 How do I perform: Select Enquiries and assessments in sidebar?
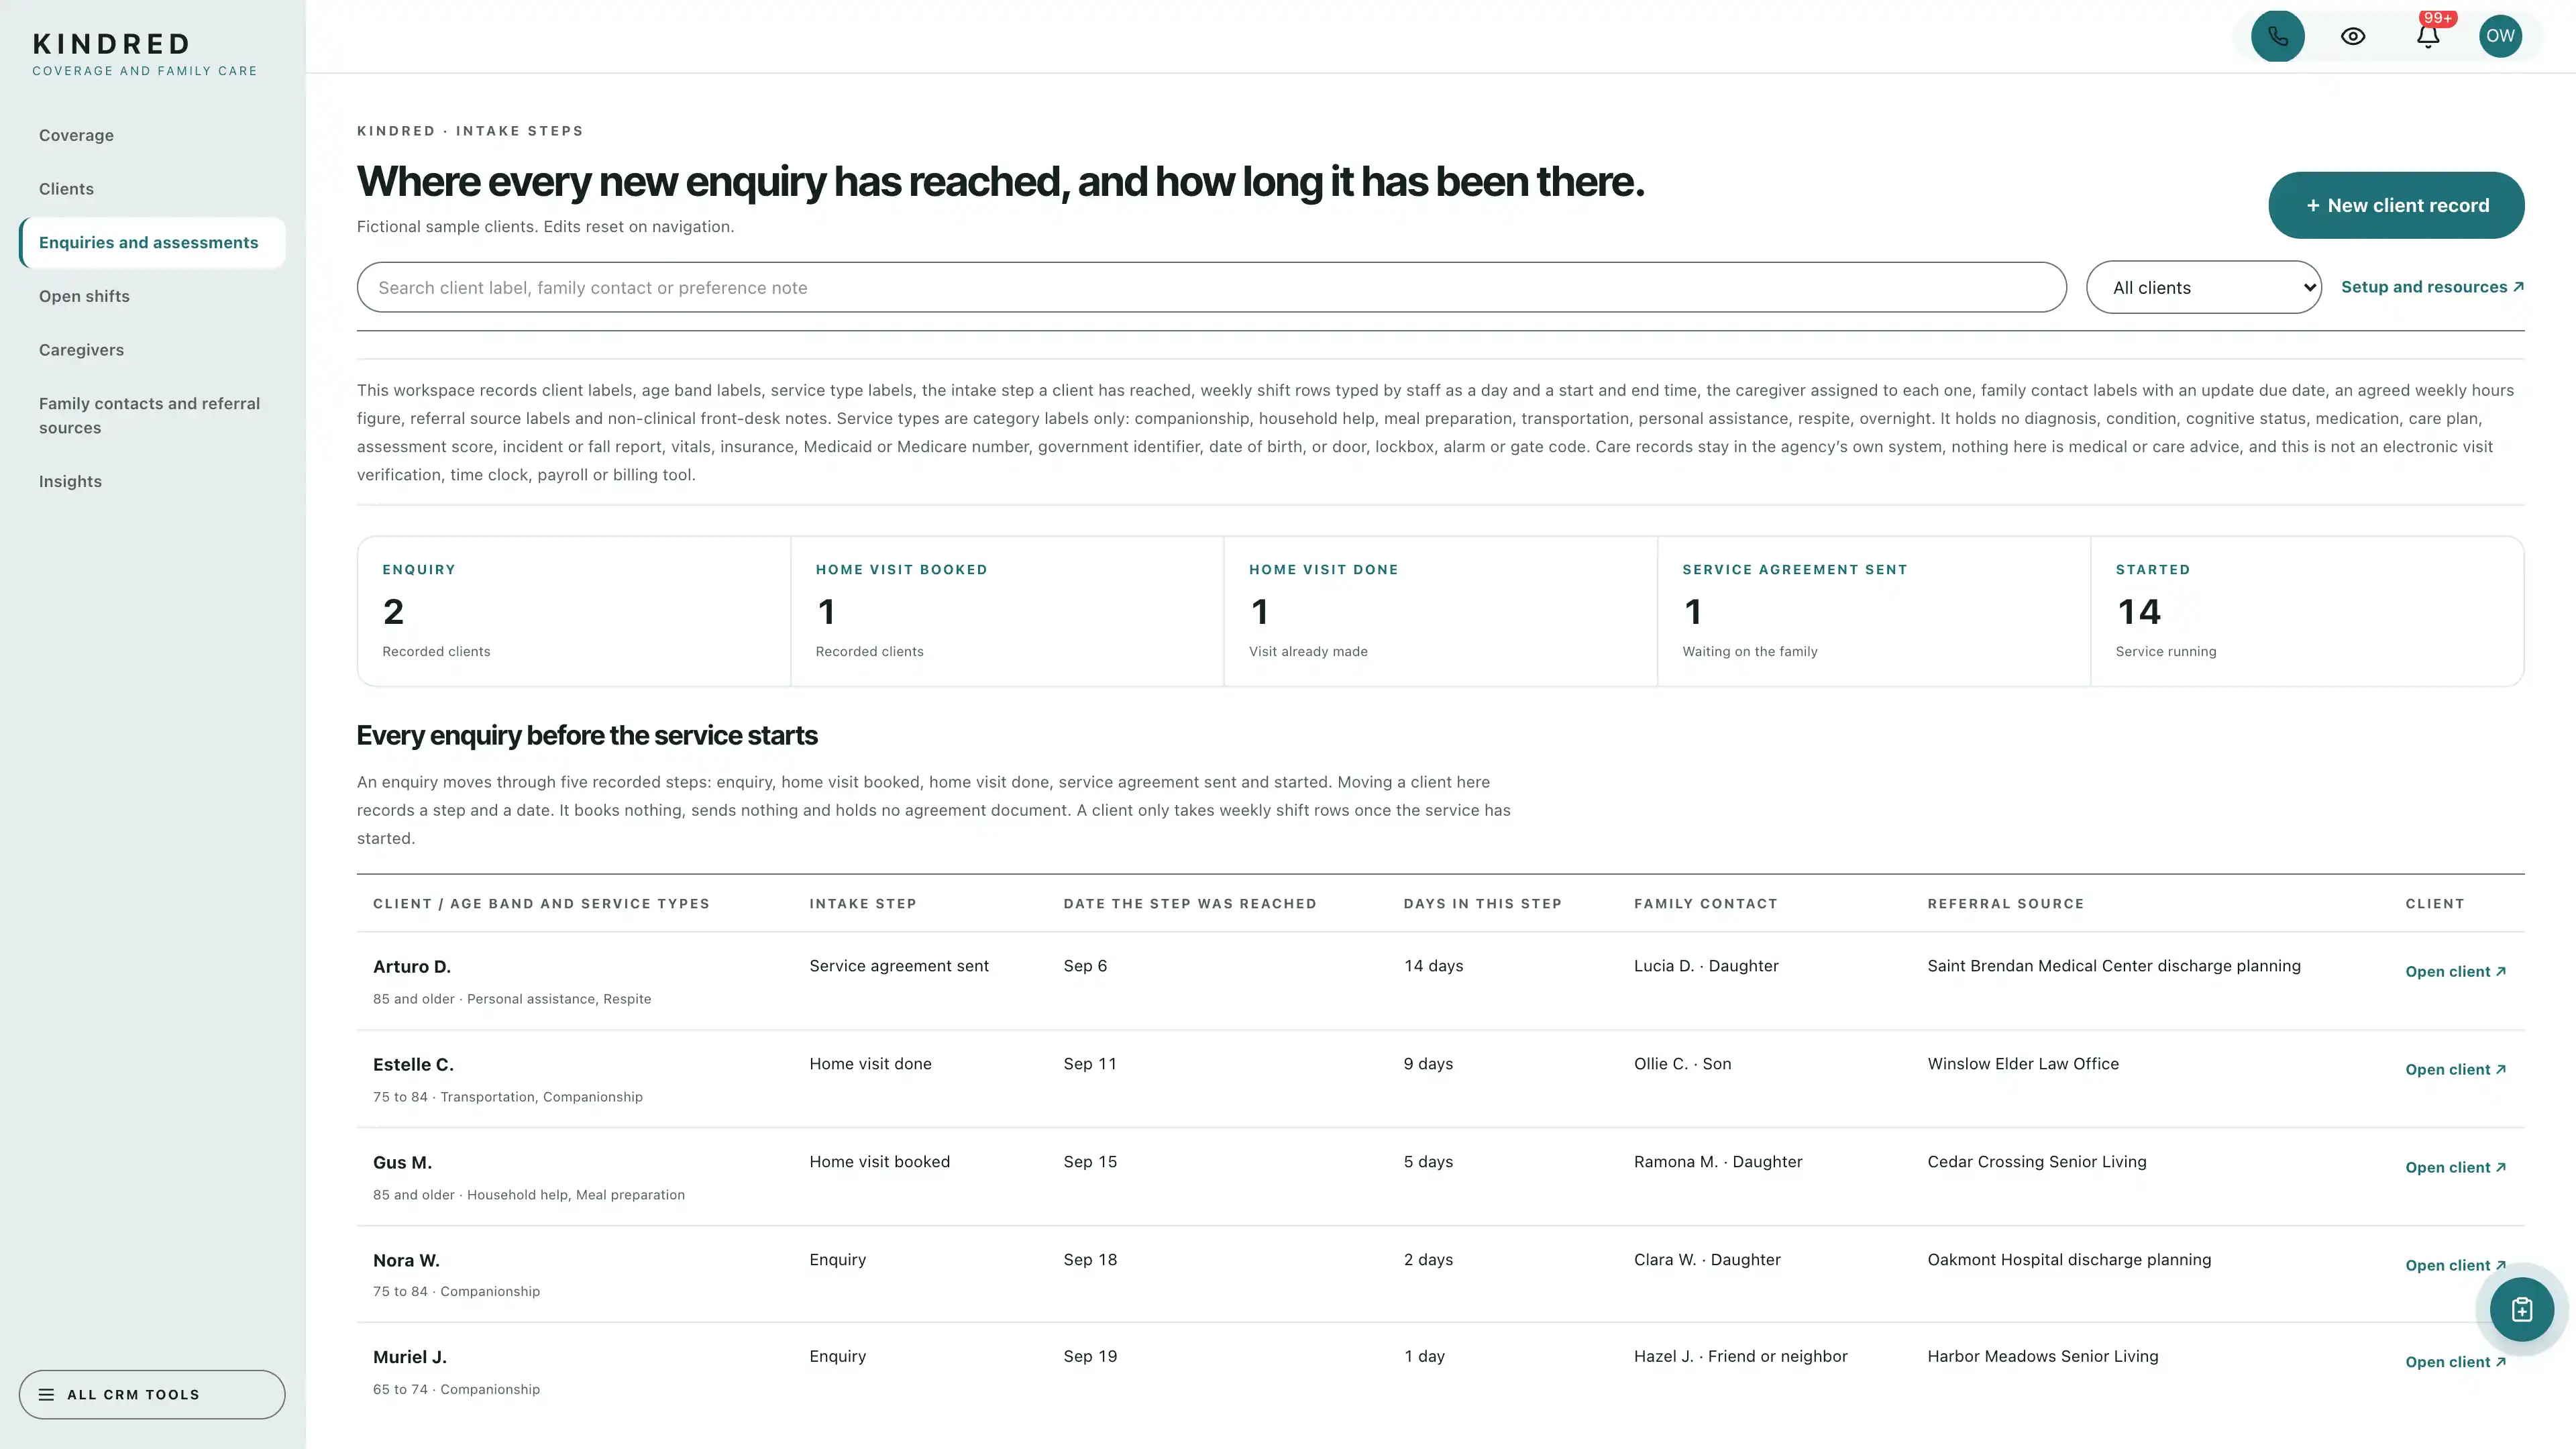[152, 243]
